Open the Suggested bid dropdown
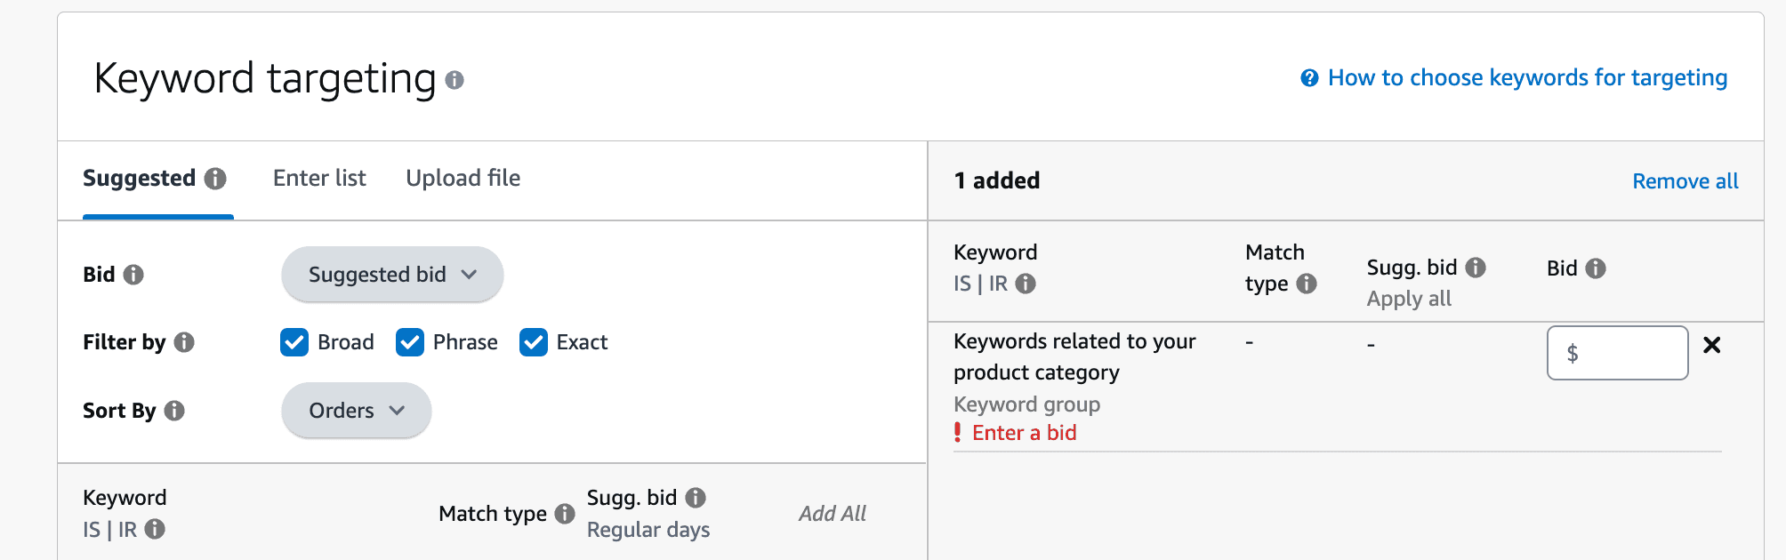The height and width of the screenshot is (560, 1786). point(391,275)
